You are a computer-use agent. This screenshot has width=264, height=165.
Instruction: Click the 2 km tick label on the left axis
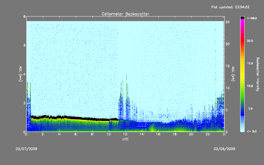click(24, 103)
